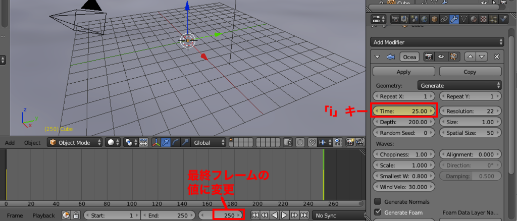Open the Geometry Generate dropdown
The height and width of the screenshot is (221, 517).
(459, 85)
